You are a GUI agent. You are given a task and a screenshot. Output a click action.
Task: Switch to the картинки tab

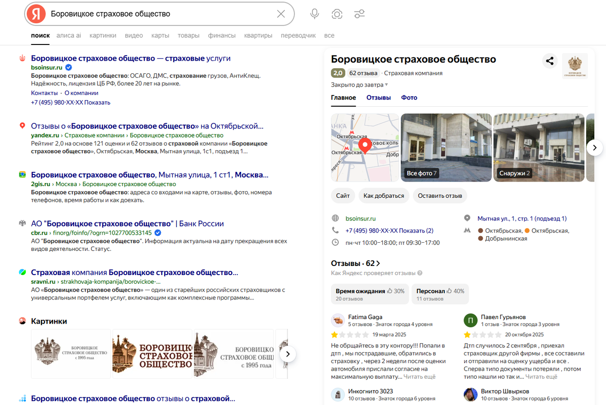103,35
